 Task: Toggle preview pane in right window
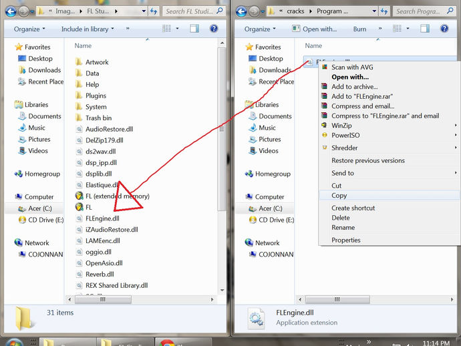pos(425,29)
